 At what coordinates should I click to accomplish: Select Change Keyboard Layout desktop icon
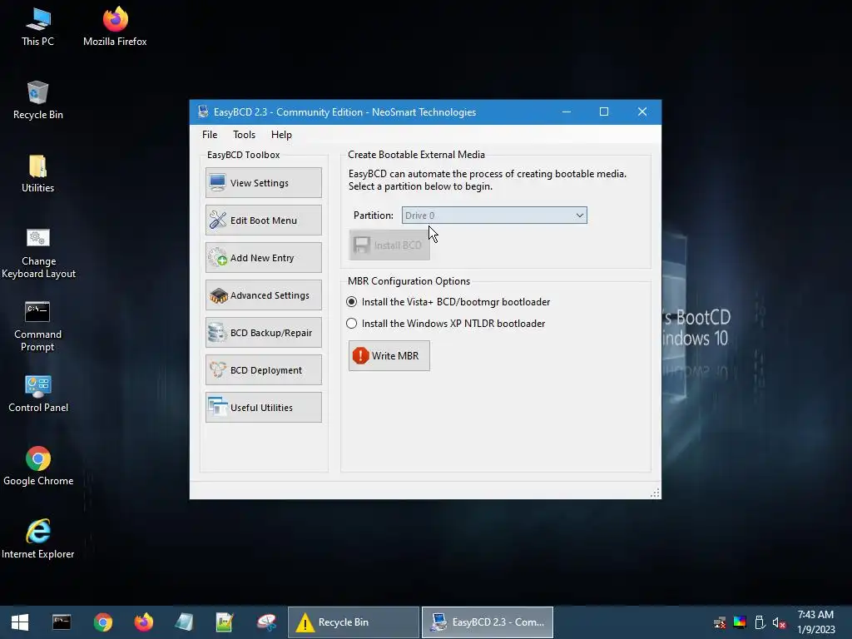click(38, 253)
